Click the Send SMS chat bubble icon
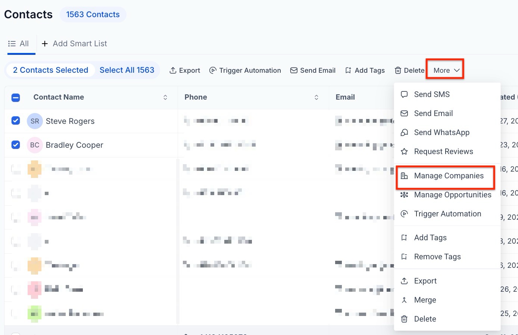The image size is (518, 335). tap(404, 94)
